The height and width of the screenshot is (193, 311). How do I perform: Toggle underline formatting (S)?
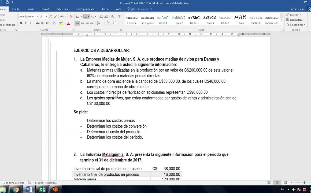[30, 23]
